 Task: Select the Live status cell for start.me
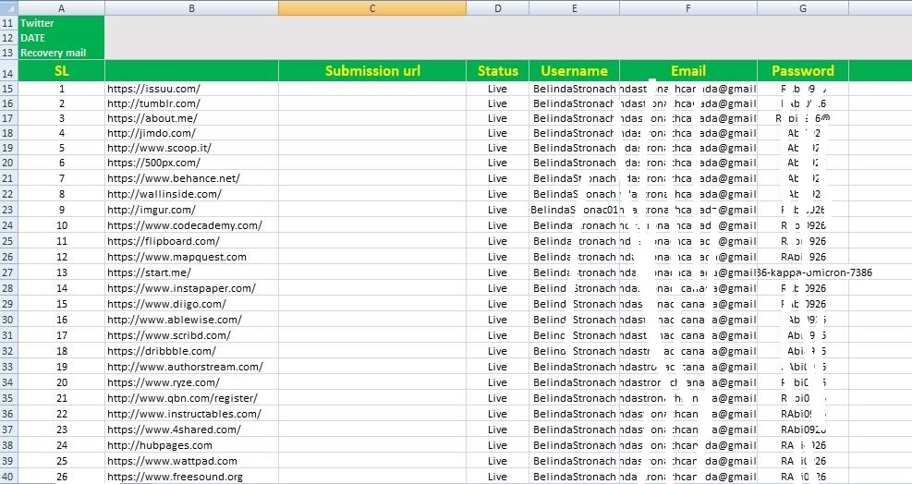click(x=497, y=272)
